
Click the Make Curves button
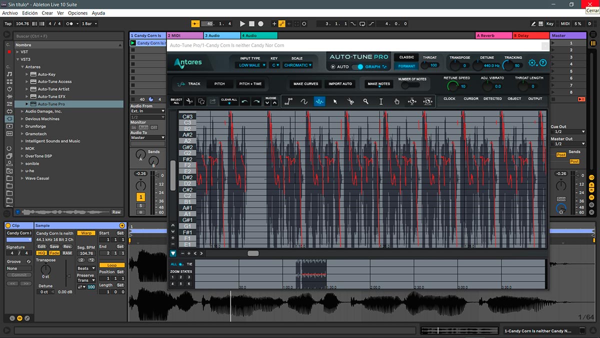coord(305,84)
